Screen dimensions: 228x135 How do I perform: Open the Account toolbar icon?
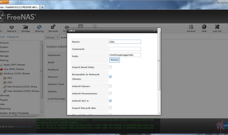191,29
